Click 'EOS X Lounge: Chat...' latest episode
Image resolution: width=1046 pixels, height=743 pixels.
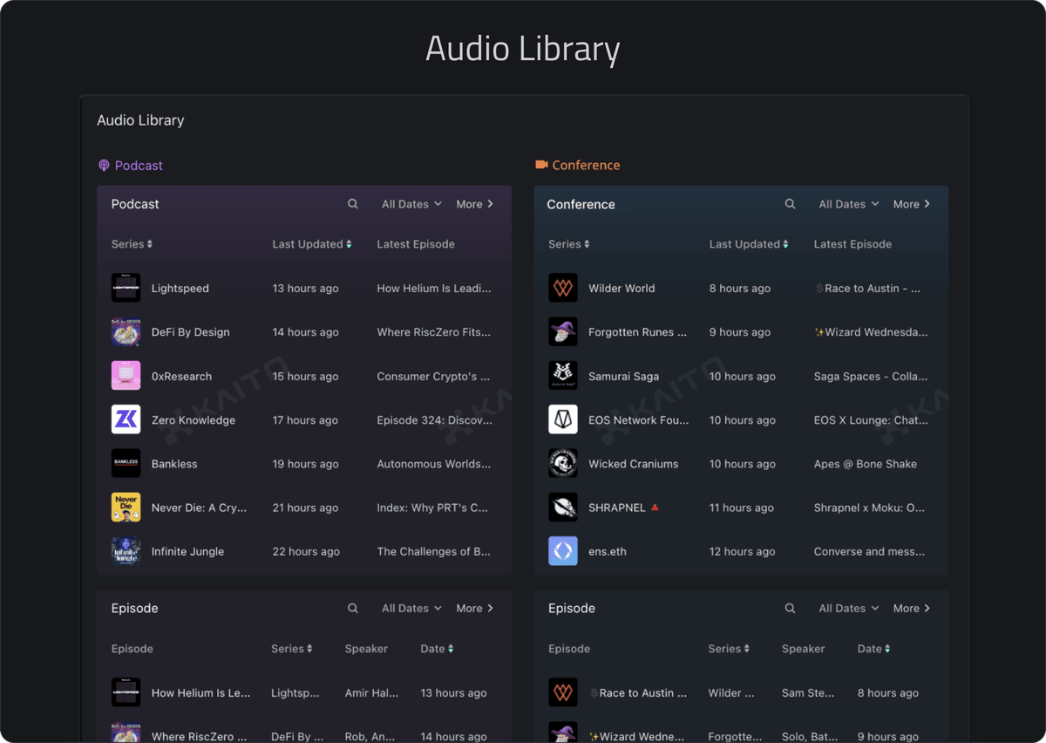click(x=871, y=420)
